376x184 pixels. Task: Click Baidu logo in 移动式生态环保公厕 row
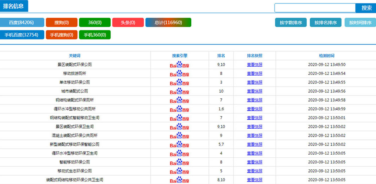179,171
